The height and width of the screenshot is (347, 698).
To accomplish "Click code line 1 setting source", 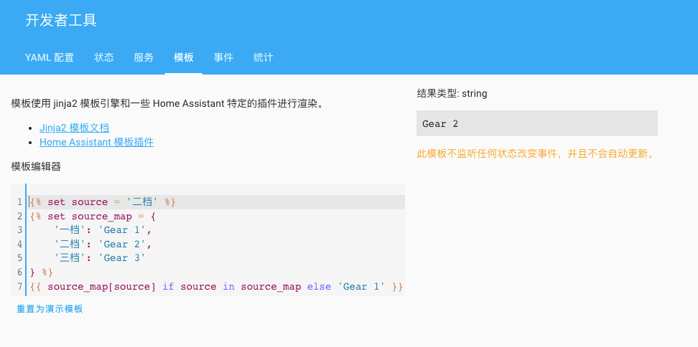I will coord(103,202).
